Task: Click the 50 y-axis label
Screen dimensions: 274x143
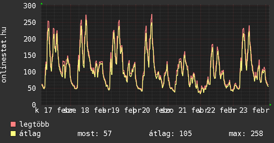Action: pos(32,88)
